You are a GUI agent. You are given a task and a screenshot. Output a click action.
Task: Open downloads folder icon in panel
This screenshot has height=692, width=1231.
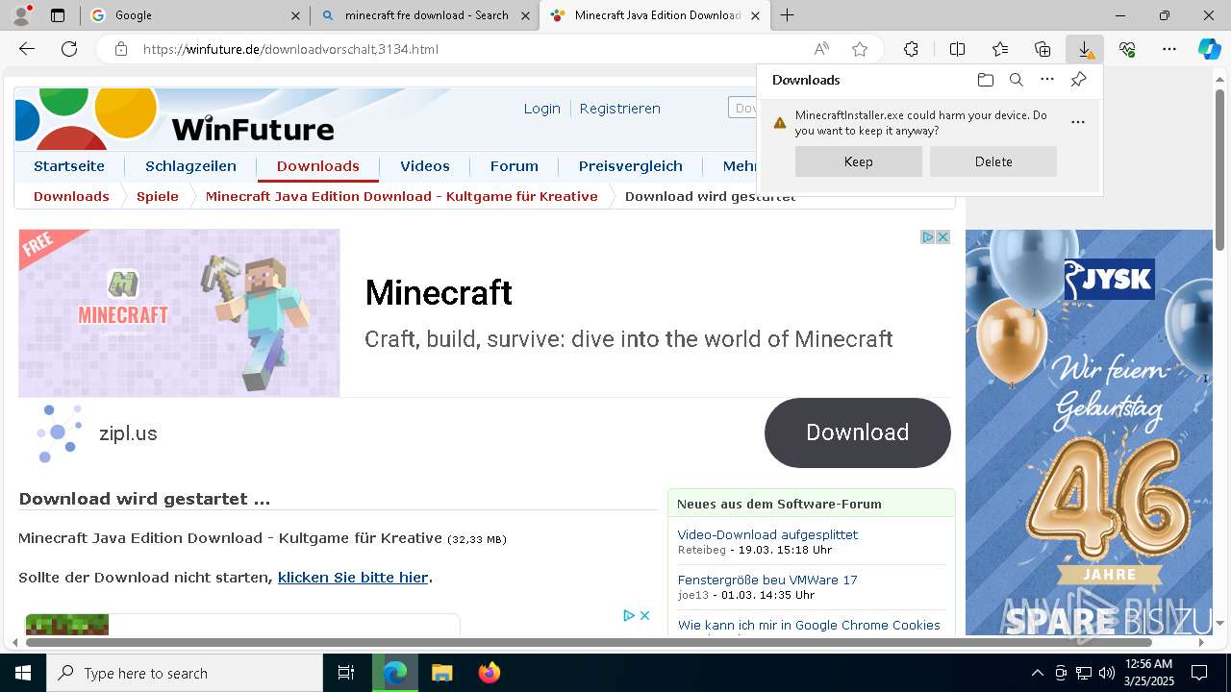[x=985, y=80]
